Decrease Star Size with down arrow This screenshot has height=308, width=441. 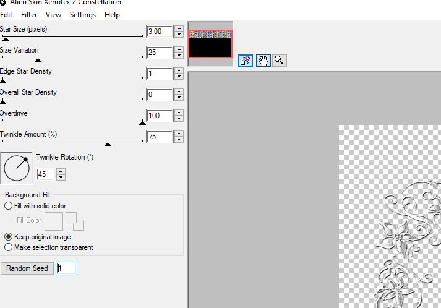[179, 35]
